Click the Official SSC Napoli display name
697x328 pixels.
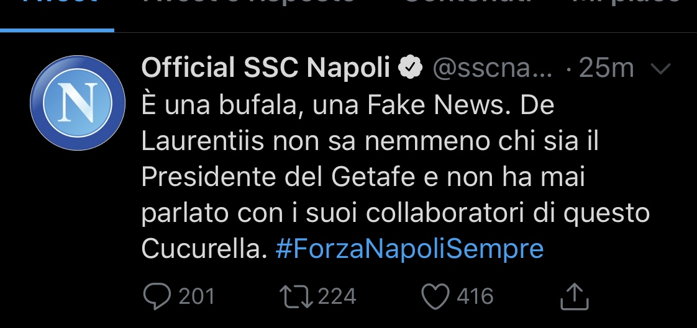pyautogui.click(x=265, y=68)
